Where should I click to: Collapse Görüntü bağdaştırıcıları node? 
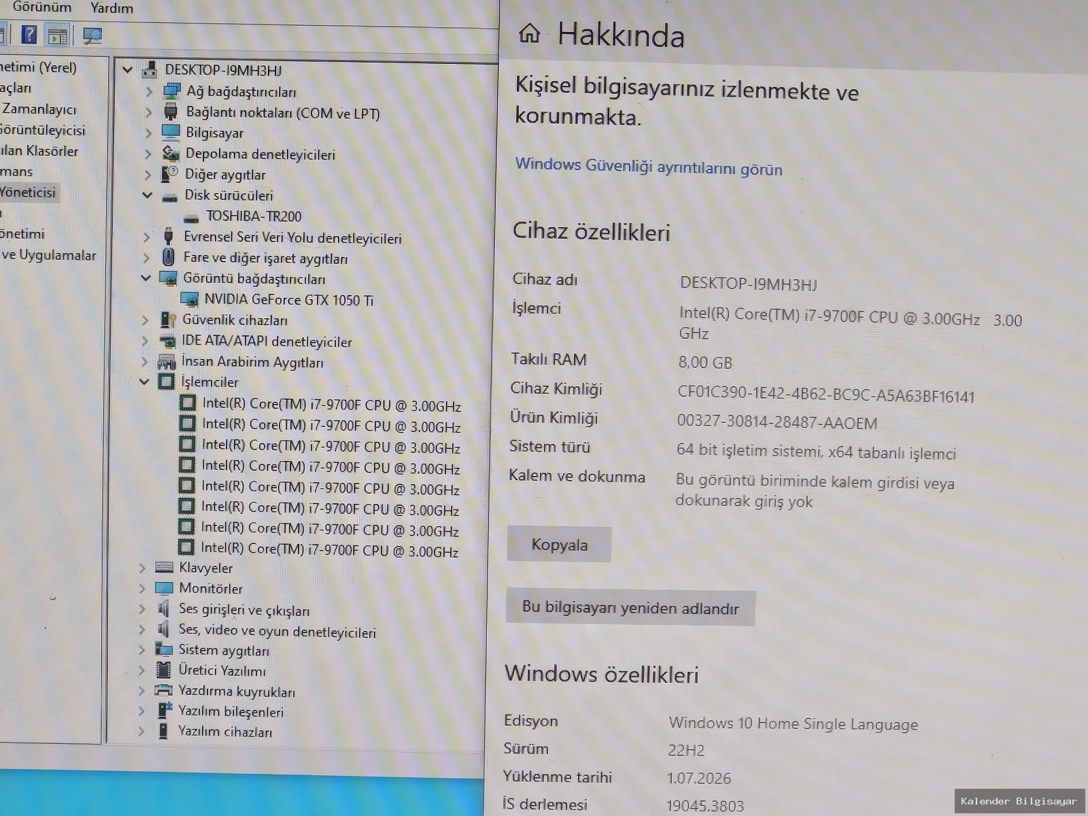coord(146,278)
